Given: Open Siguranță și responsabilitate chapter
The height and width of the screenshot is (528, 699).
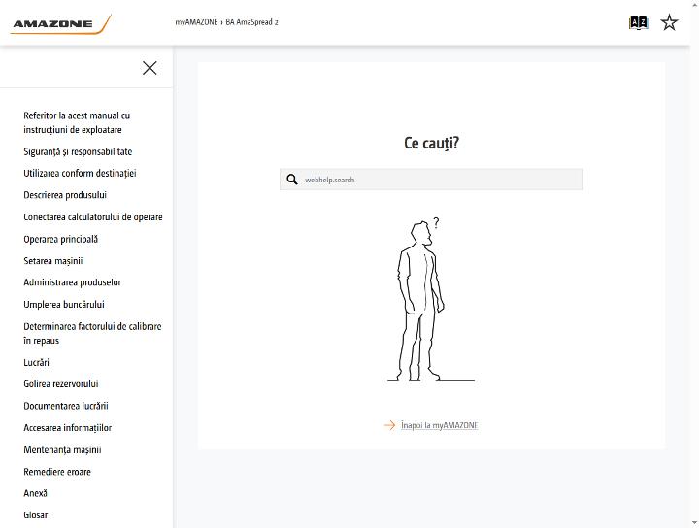Looking at the screenshot, I should (x=78, y=152).
